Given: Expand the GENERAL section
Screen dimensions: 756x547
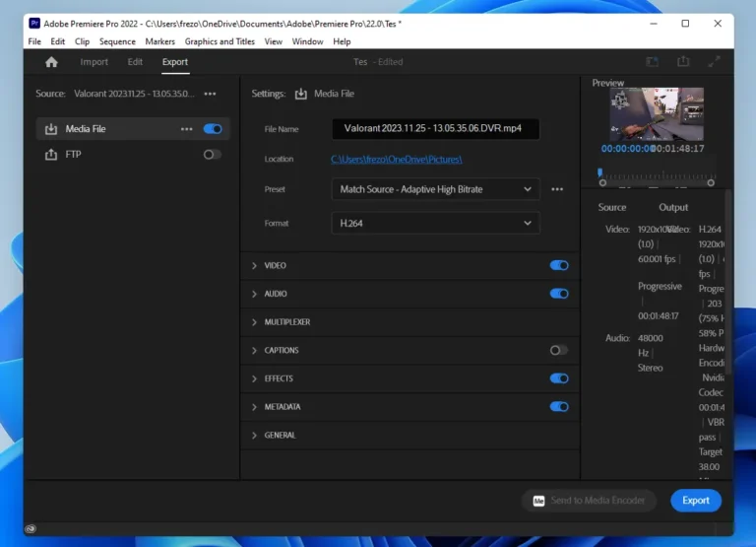Looking at the screenshot, I should [254, 436].
